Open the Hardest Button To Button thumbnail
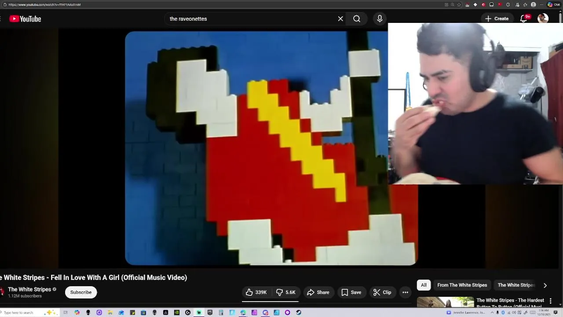563x317 pixels. pos(446,302)
